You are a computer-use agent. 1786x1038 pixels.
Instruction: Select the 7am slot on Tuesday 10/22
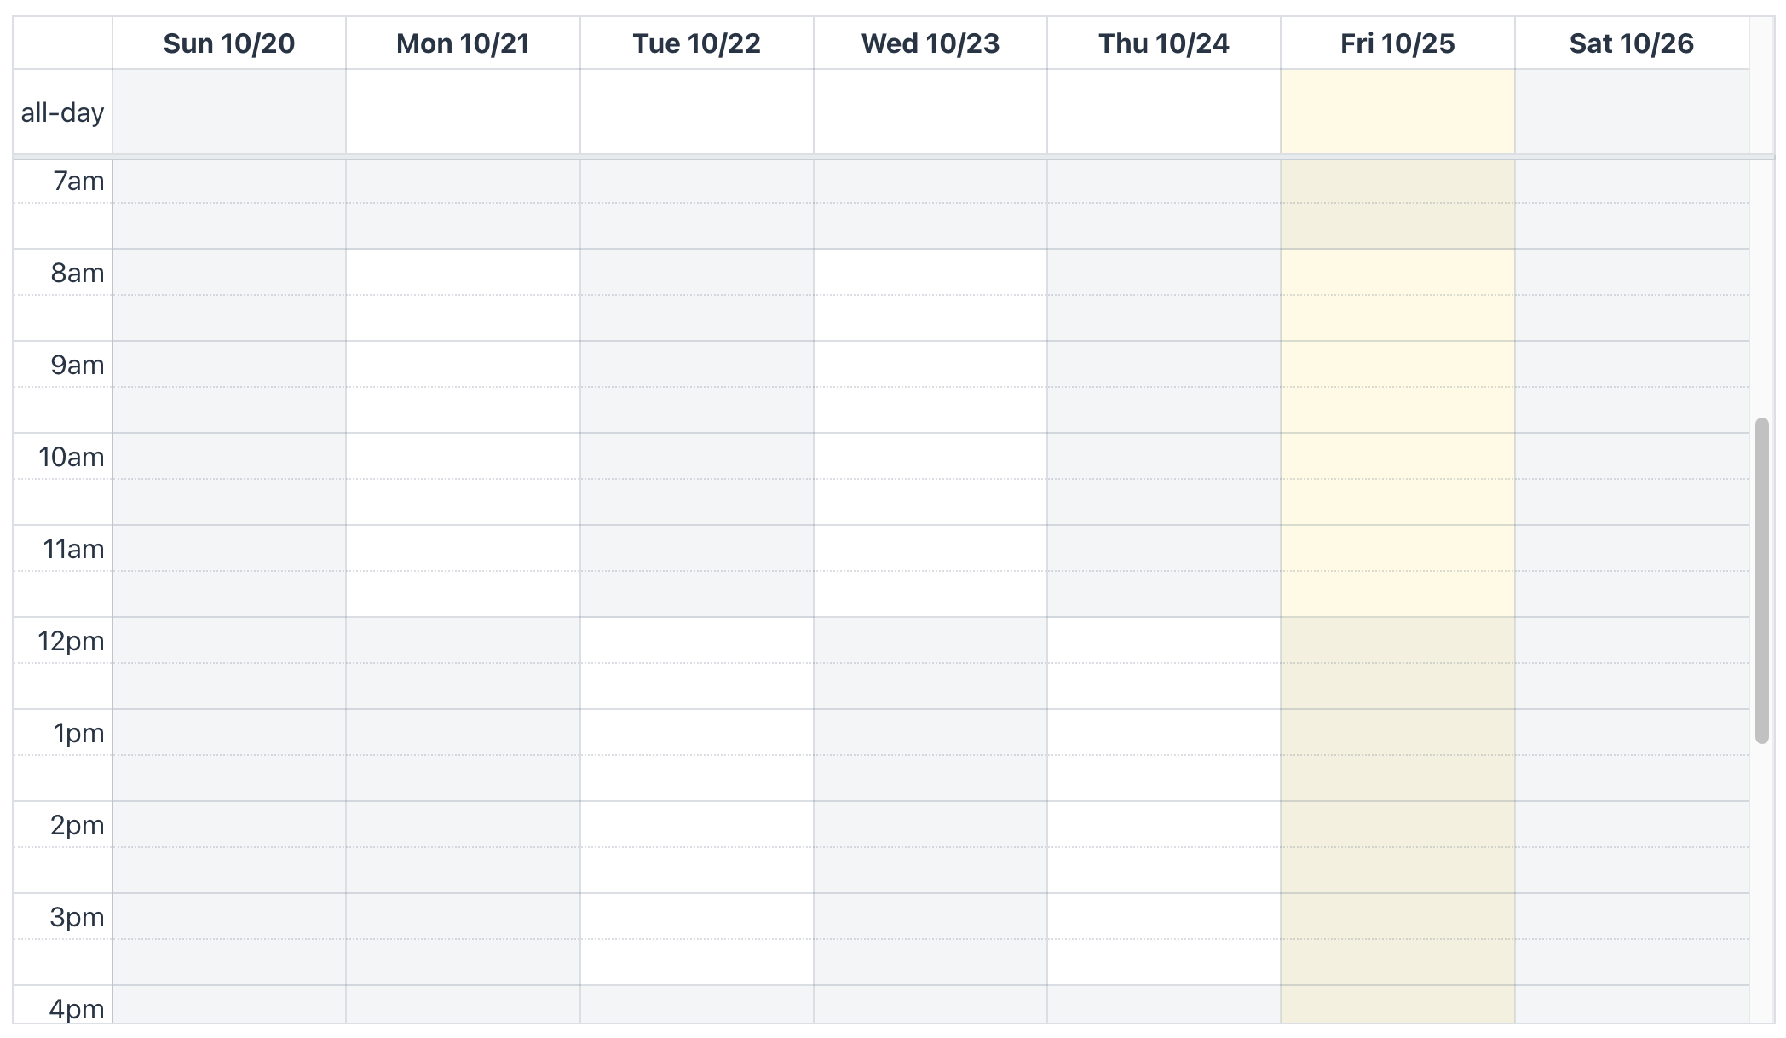point(696,182)
